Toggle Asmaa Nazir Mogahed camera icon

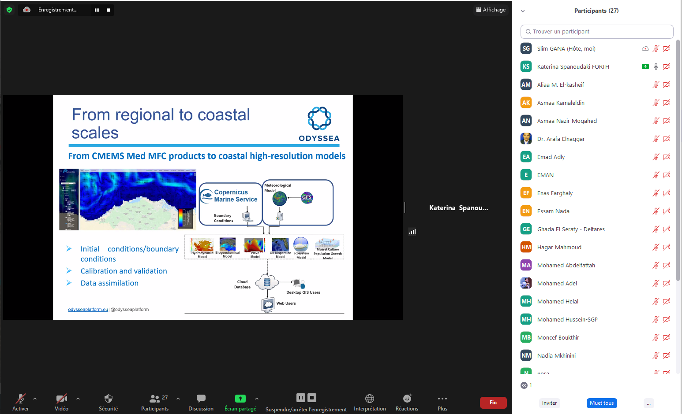pyautogui.click(x=667, y=121)
